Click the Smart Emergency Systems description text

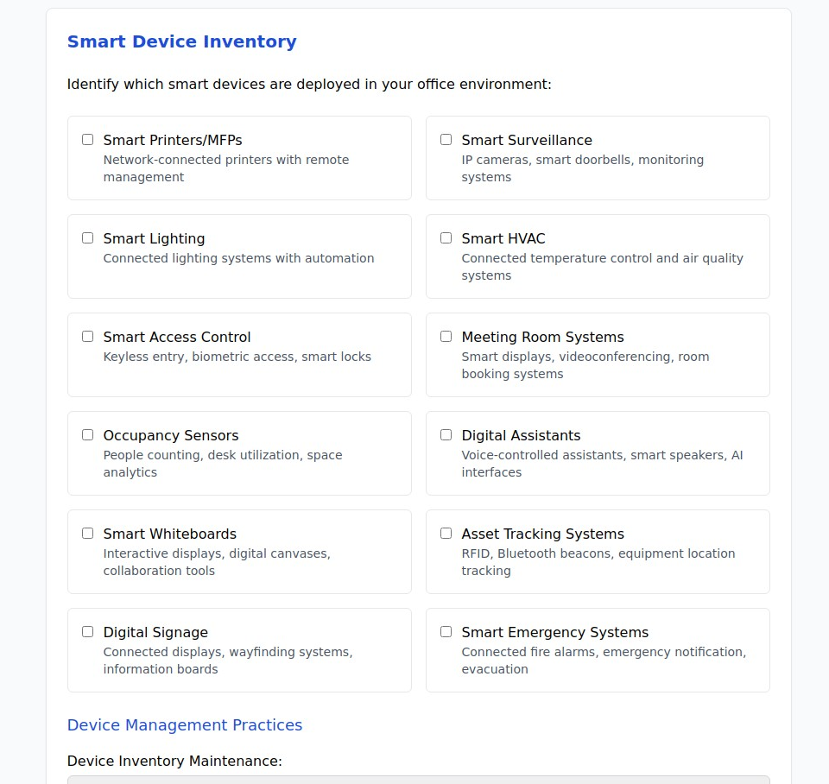[x=603, y=661]
